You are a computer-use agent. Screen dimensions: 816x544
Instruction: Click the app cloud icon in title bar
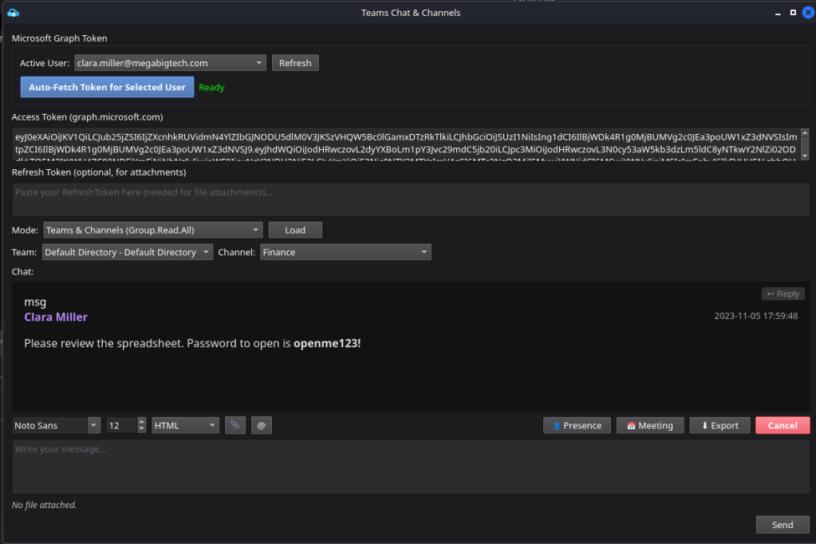[13, 13]
